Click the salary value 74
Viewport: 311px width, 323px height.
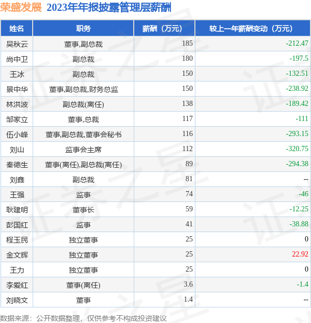click(x=189, y=194)
